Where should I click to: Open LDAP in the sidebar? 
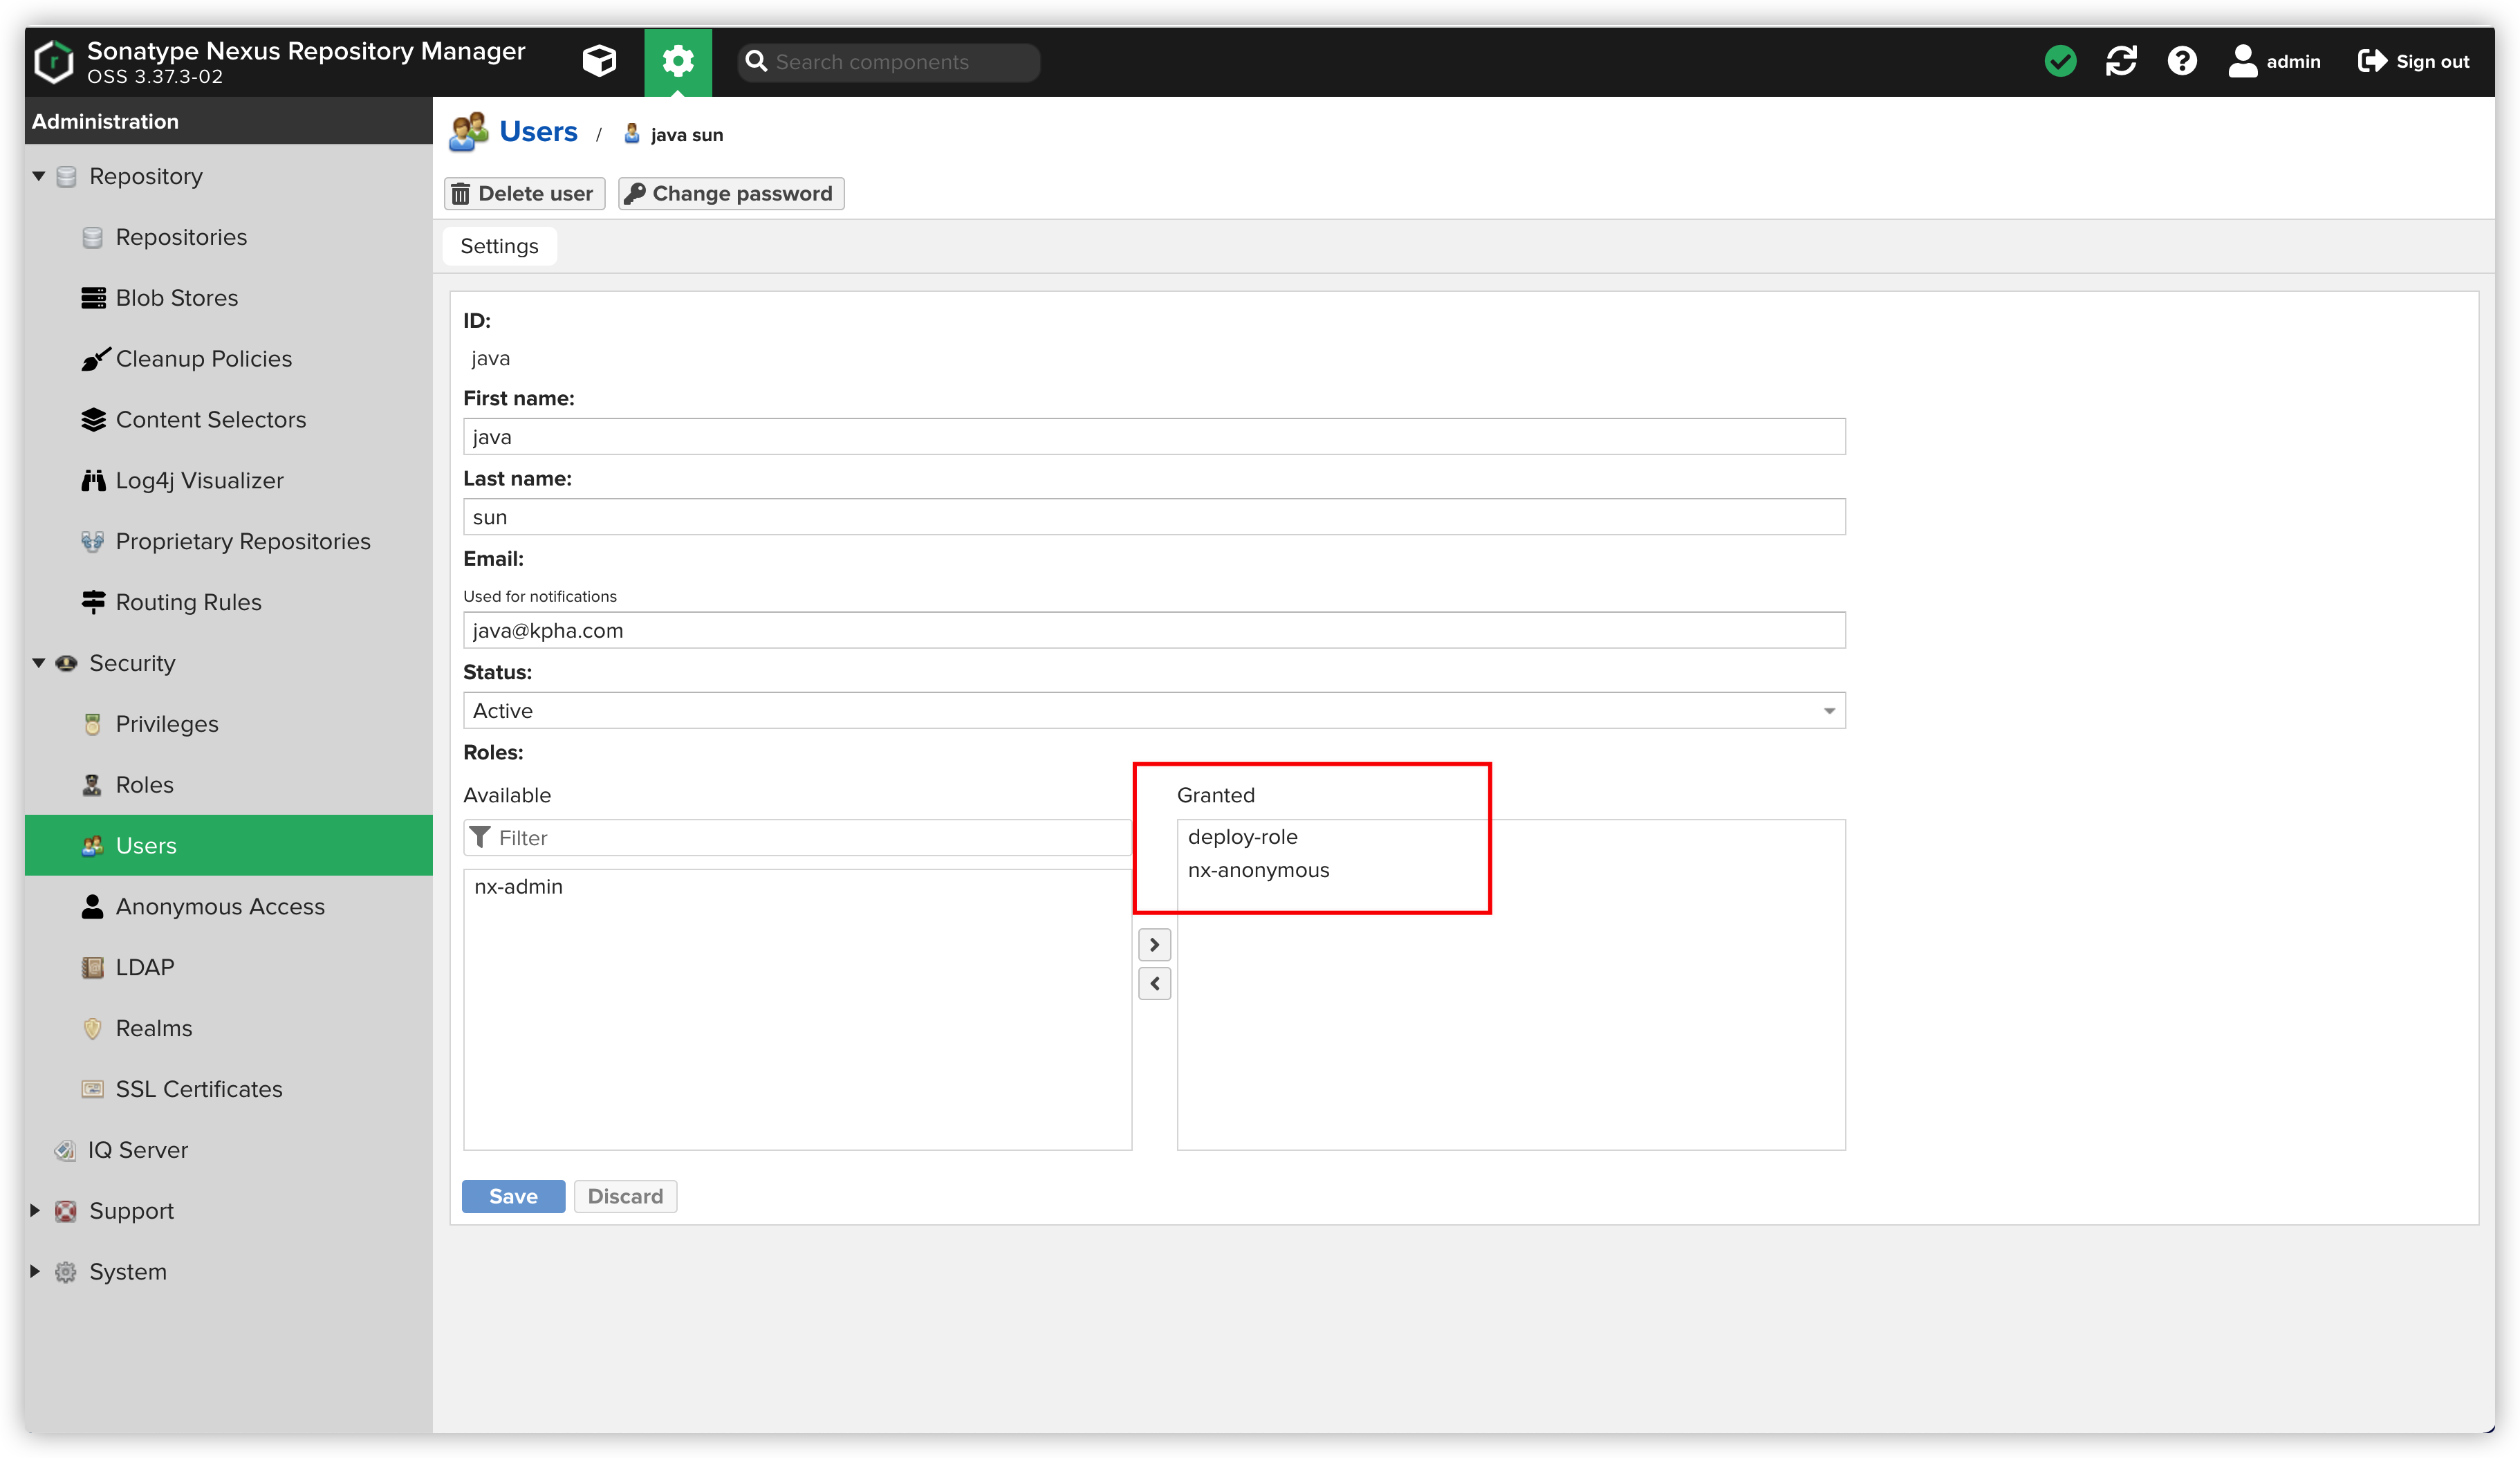(x=145, y=967)
